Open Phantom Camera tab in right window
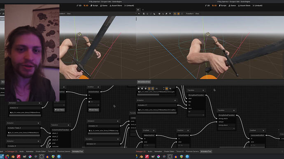 [192, 152]
